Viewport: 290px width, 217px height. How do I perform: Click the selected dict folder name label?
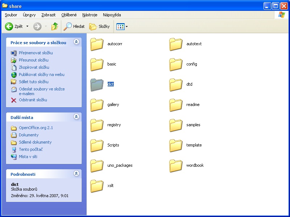coord(111,84)
